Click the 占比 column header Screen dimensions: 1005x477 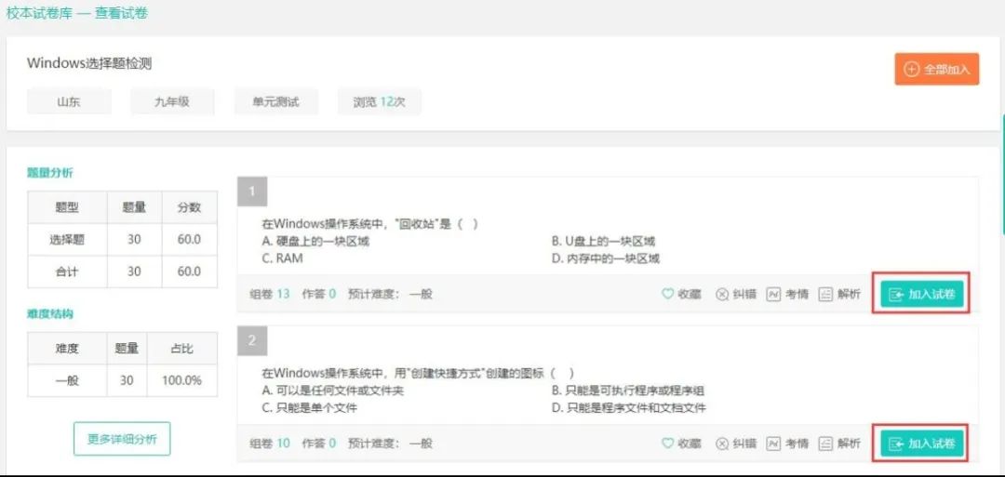182,349
